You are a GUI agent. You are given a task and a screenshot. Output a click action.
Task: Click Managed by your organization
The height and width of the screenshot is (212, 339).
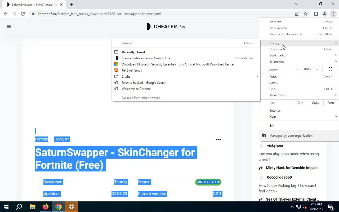(x=299, y=136)
